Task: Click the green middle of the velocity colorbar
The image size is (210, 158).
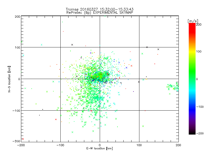Action: point(192,75)
